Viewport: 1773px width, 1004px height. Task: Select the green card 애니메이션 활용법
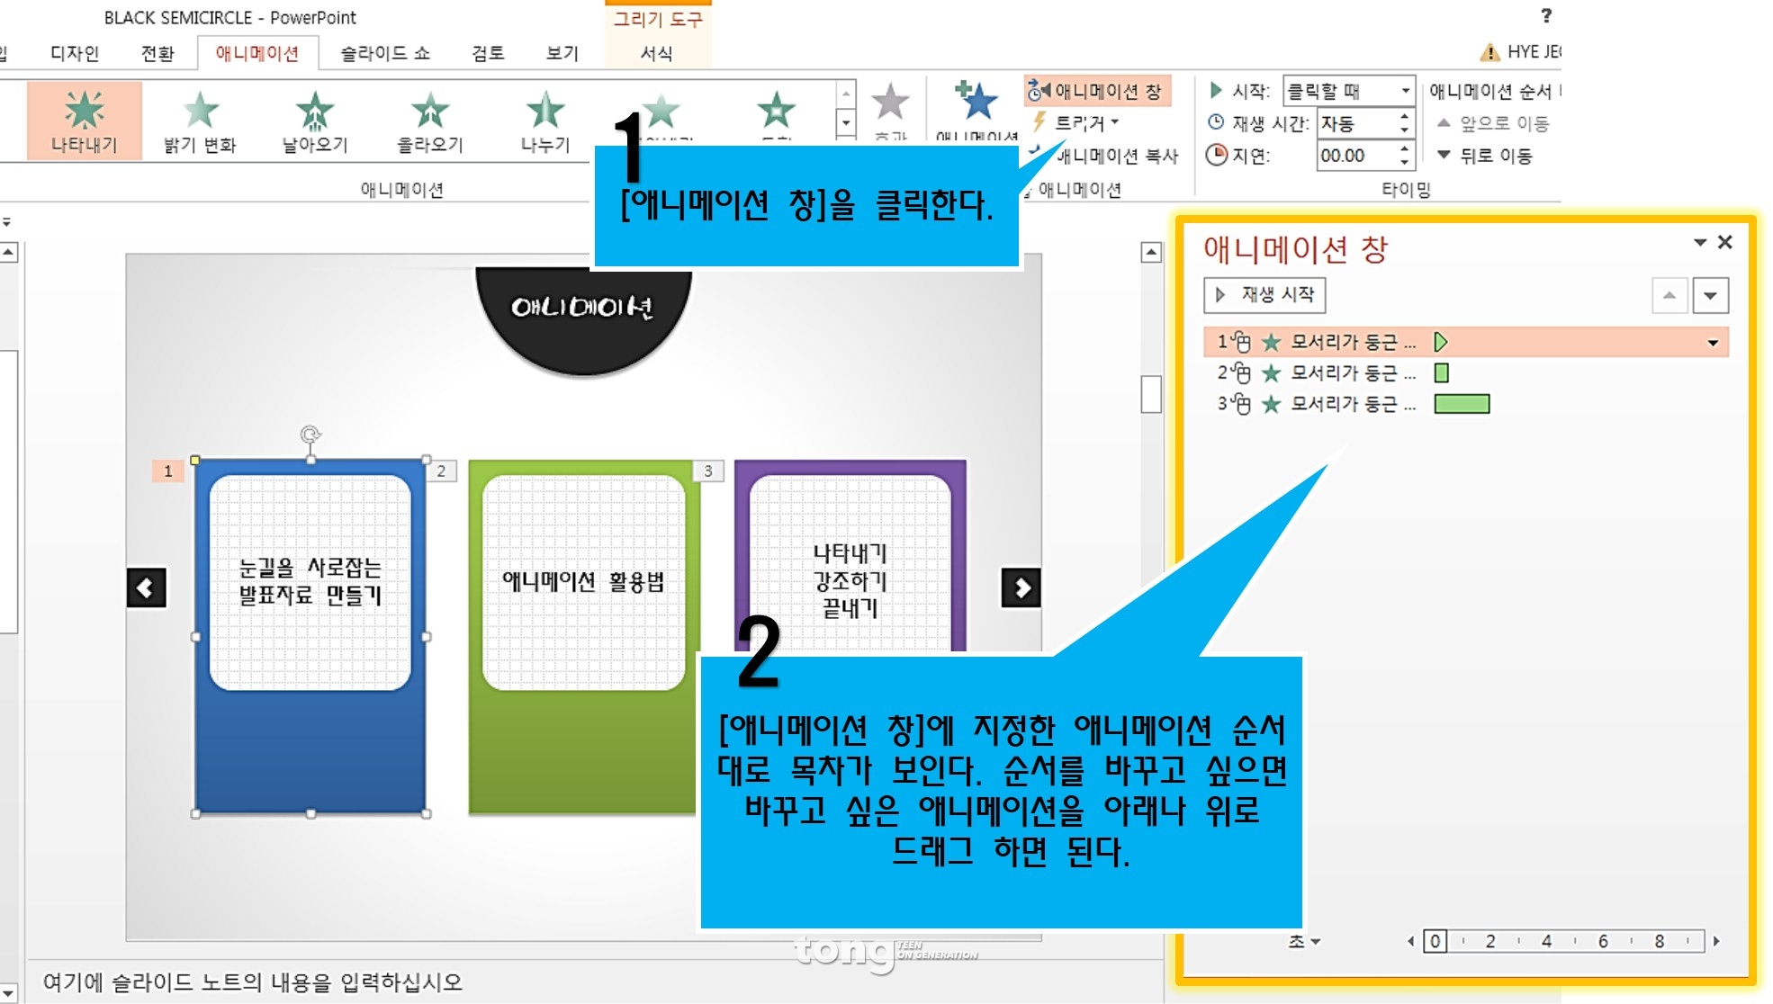583,637
